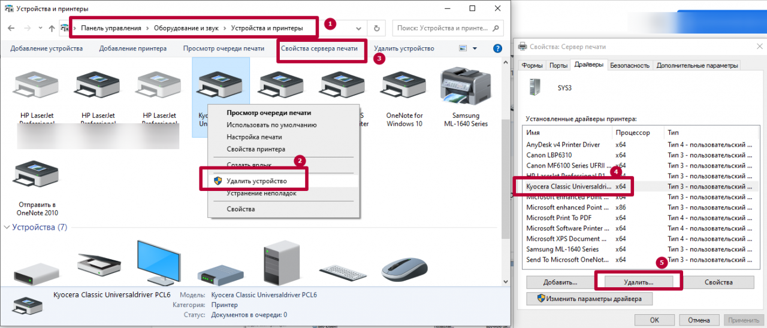767x328 pixels.
Task: Click the printer icon in the details pane
Action: click(26, 304)
